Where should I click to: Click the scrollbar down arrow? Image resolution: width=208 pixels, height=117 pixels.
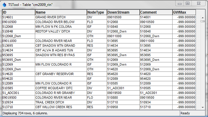tap(203, 108)
